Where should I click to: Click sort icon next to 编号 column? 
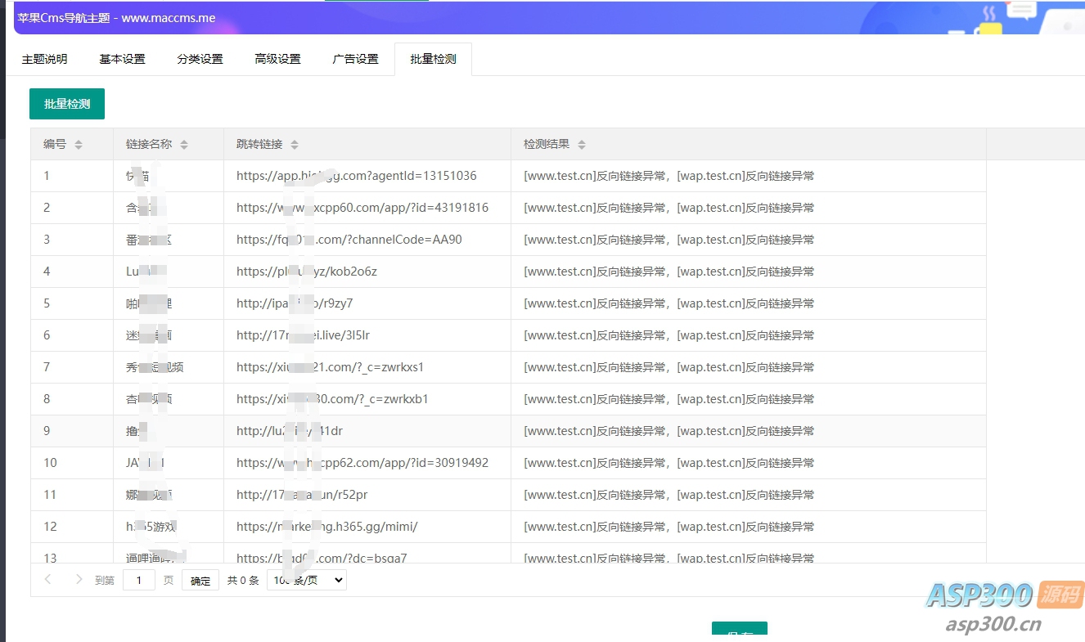point(79,145)
